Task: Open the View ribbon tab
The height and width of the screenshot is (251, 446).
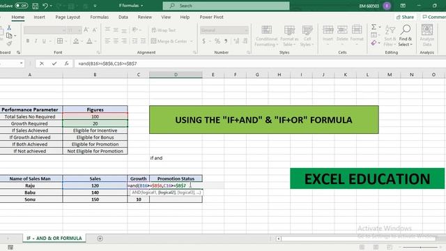Action: click(166, 17)
